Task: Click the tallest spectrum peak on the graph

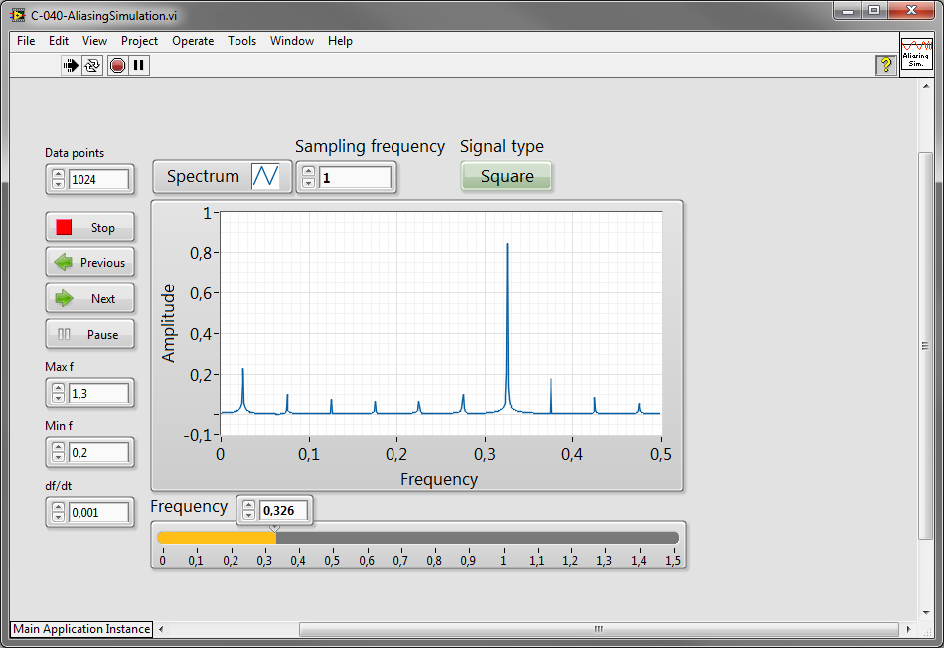Action: click(507, 246)
